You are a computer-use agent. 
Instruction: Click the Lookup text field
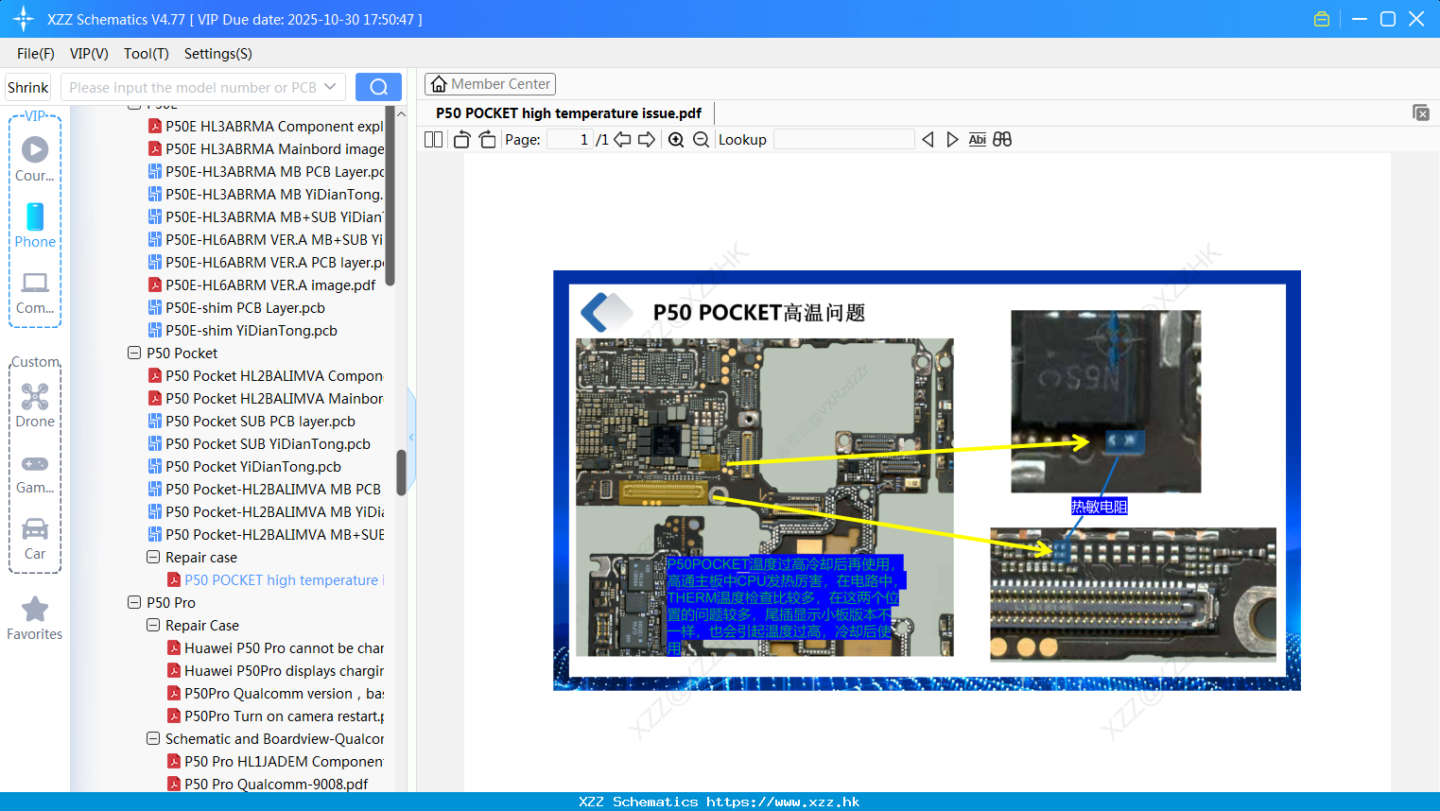(843, 140)
